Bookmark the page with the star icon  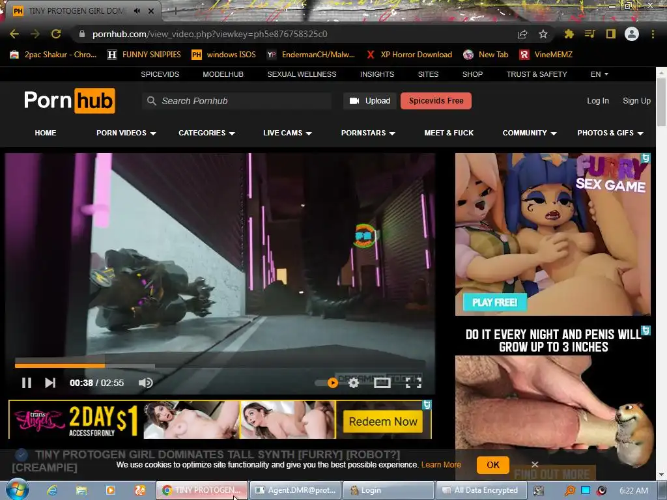[543, 34]
